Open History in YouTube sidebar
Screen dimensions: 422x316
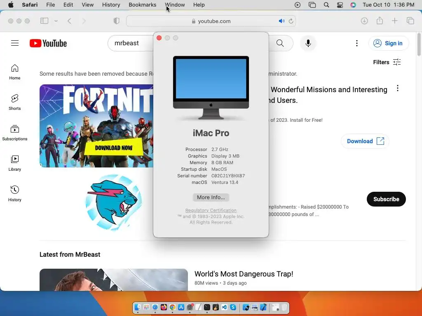15,193
